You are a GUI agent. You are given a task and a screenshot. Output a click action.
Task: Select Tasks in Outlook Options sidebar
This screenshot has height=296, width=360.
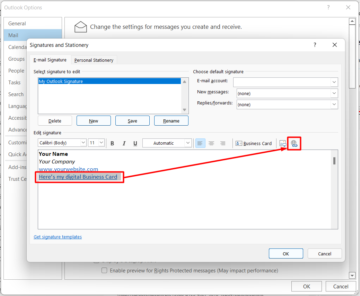14,82
